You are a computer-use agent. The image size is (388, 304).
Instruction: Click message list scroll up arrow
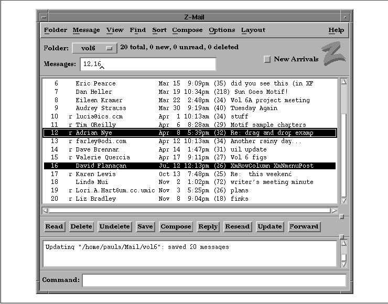point(344,82)
